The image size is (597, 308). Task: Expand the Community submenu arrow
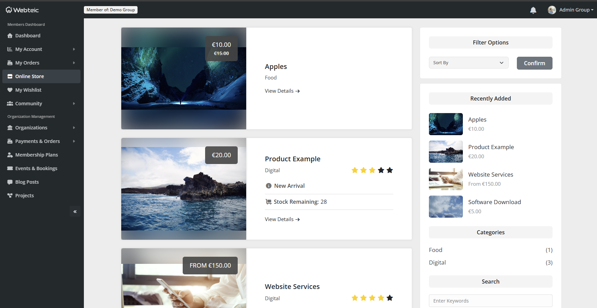pyautogui.click(x=74, y=104)
